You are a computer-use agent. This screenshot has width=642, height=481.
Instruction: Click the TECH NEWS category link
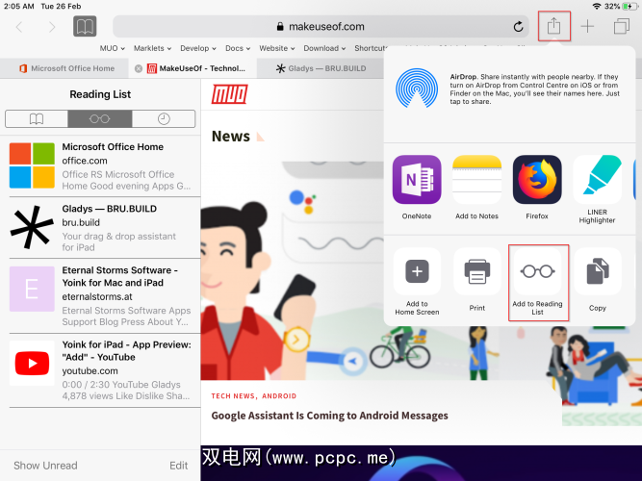point(234,395)
